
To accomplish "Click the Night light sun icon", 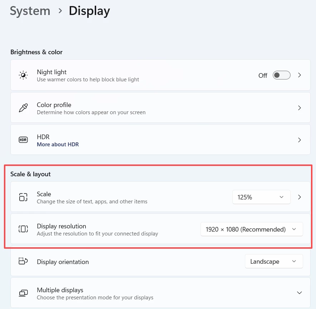I will [x=23, y=75].
